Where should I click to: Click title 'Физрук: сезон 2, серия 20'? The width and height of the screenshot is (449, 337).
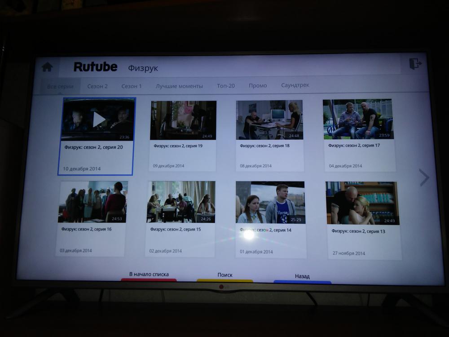pyautogui.click(x=93, y=147)
